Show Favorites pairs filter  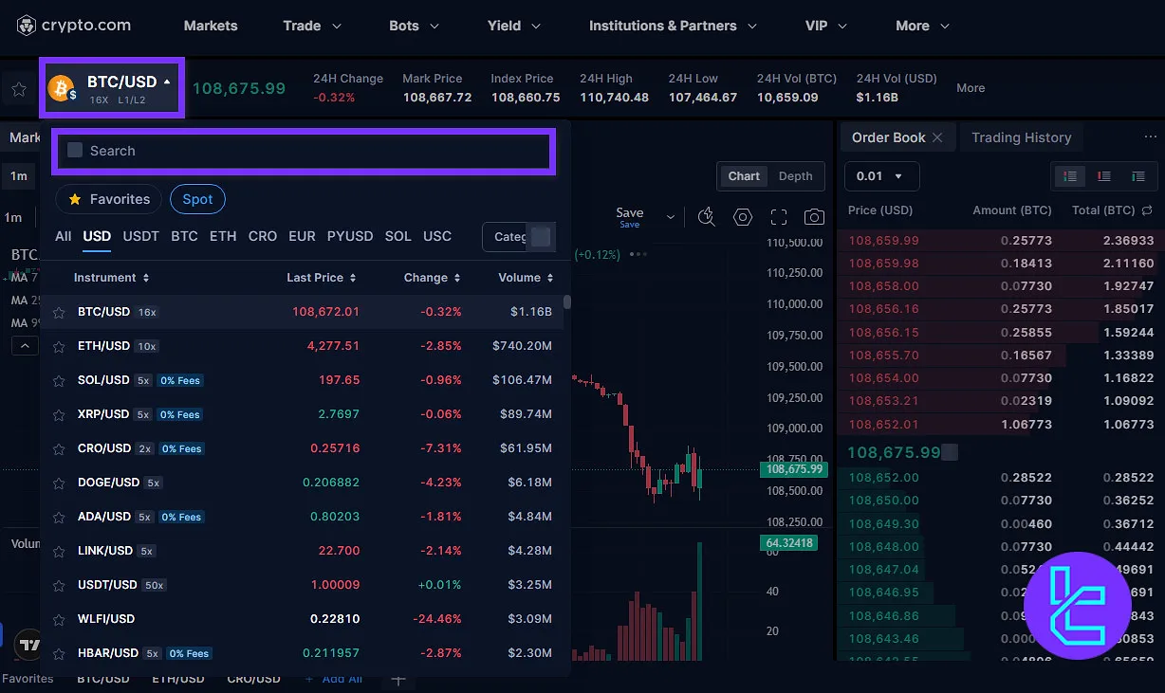click(109, 199)
